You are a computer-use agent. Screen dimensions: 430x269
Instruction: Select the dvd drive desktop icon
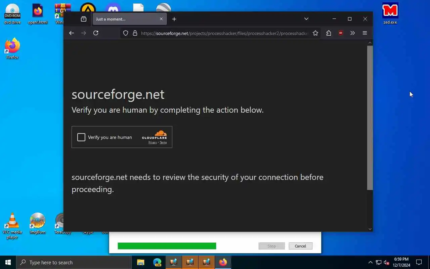(x=12, y=14)
